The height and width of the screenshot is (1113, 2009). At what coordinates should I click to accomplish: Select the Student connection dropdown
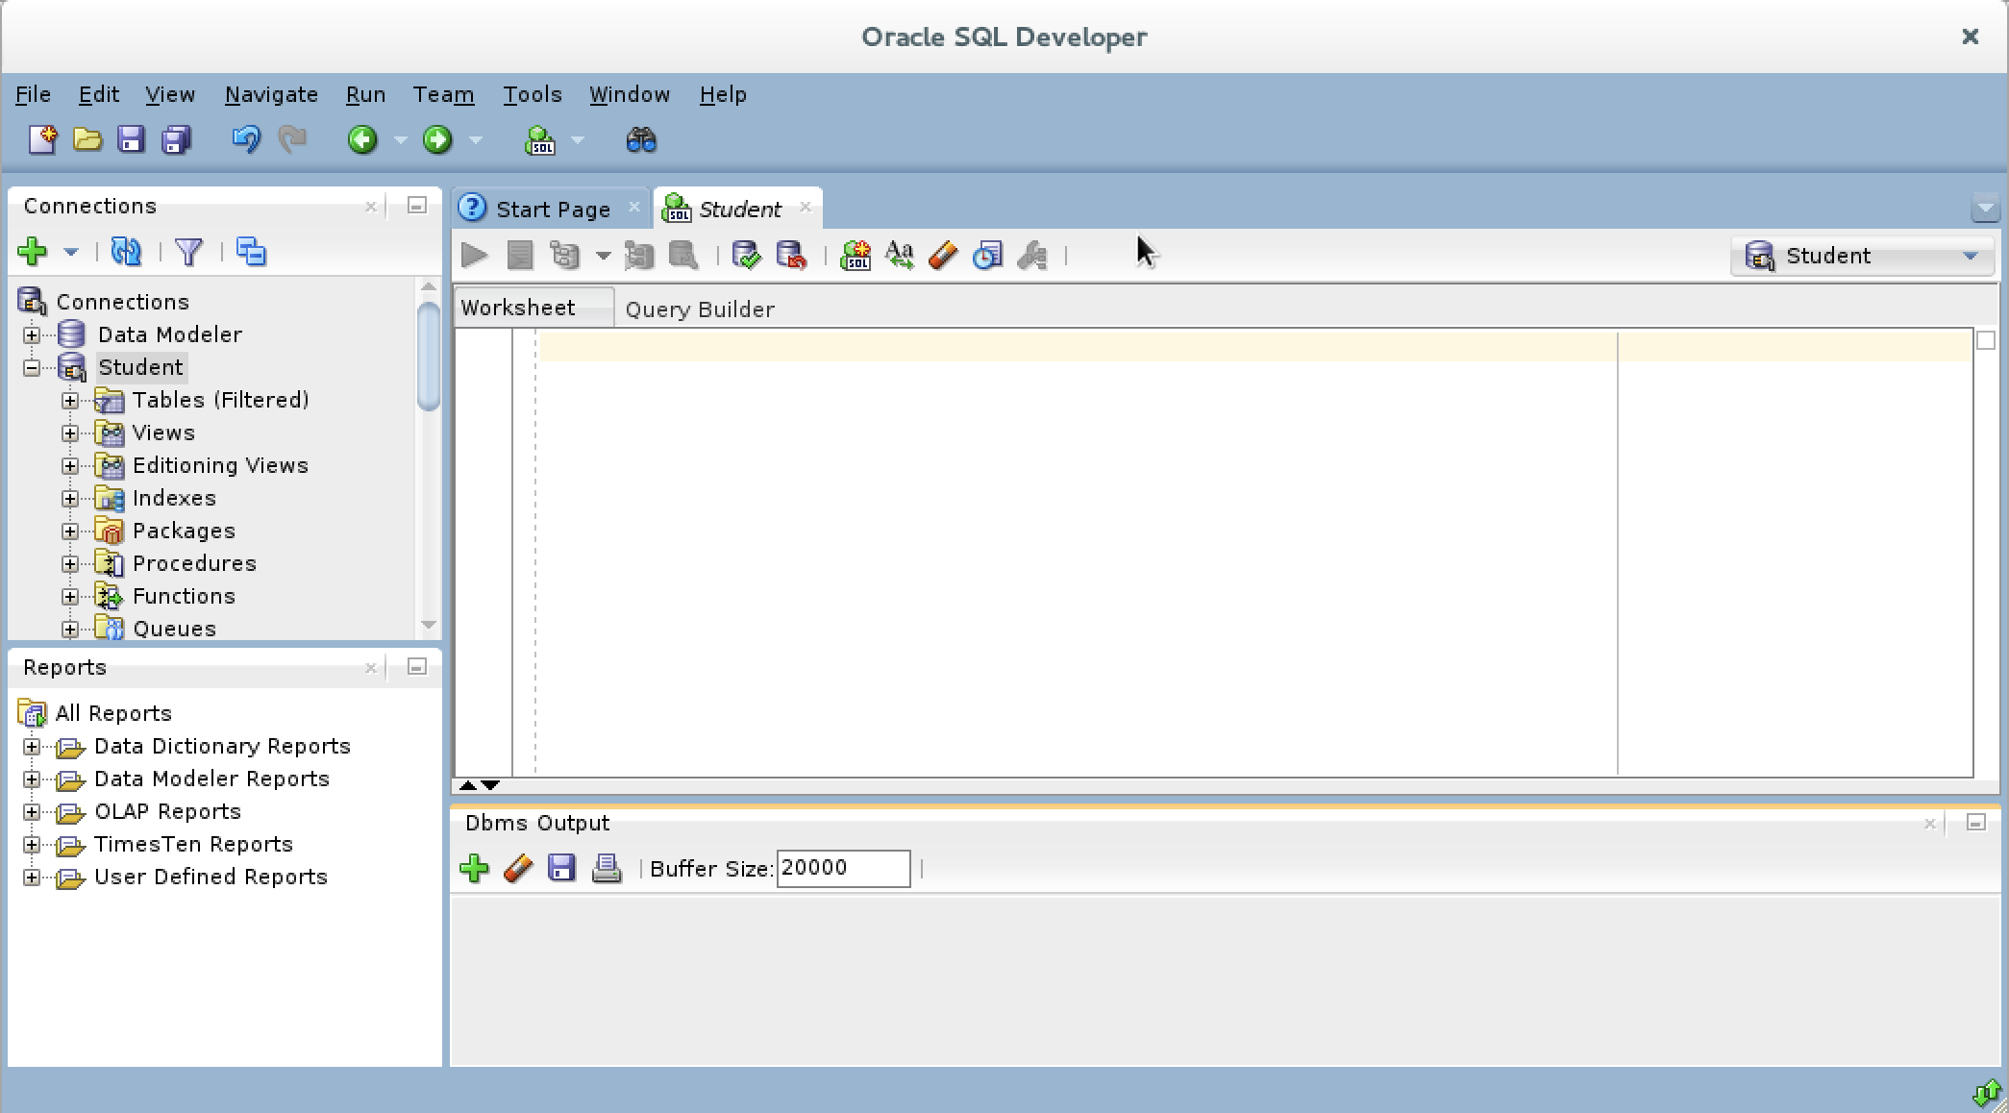coord(1864,255)
